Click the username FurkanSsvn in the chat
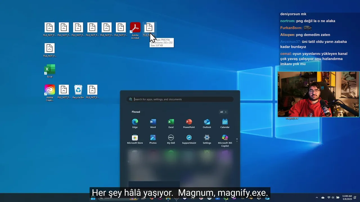 [x=291, y=28]
